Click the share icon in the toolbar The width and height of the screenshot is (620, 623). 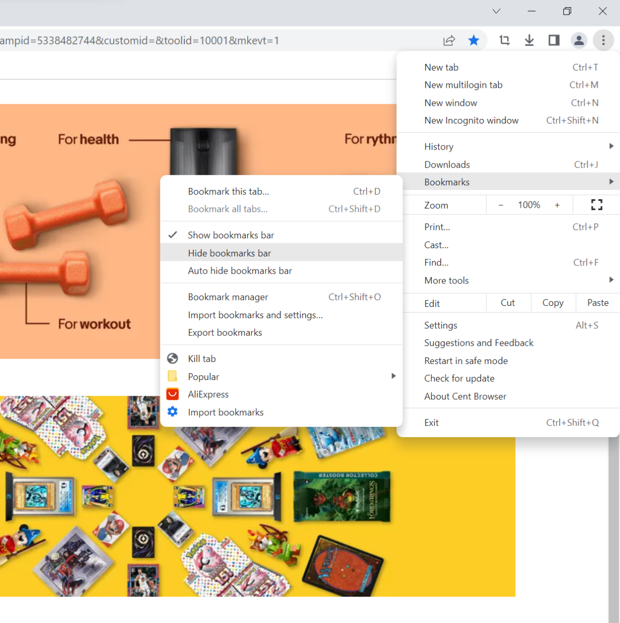pyautogui.click(x=449, y=40)
